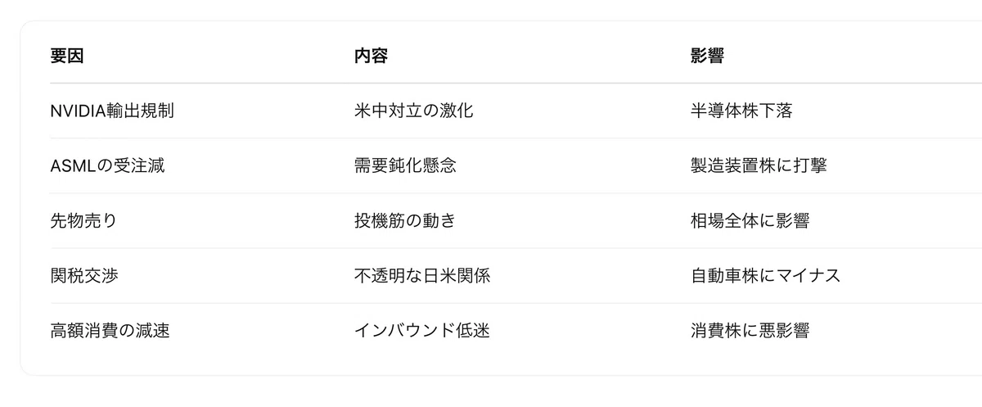Select the 米中対立の激化 cell

(x=413, y=111)
